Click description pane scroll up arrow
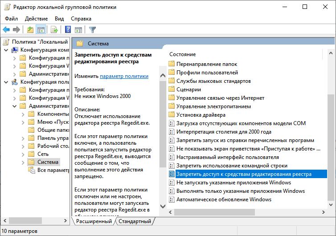Viewport: 336px width, 236px height. (x=163, y=76)
